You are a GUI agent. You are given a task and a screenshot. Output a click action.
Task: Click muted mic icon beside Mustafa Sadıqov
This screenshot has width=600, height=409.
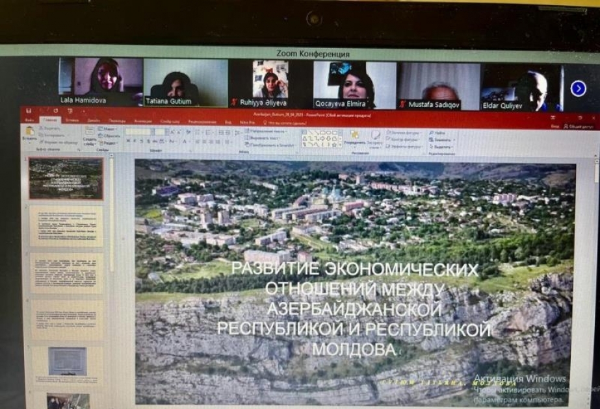[402, 104]
